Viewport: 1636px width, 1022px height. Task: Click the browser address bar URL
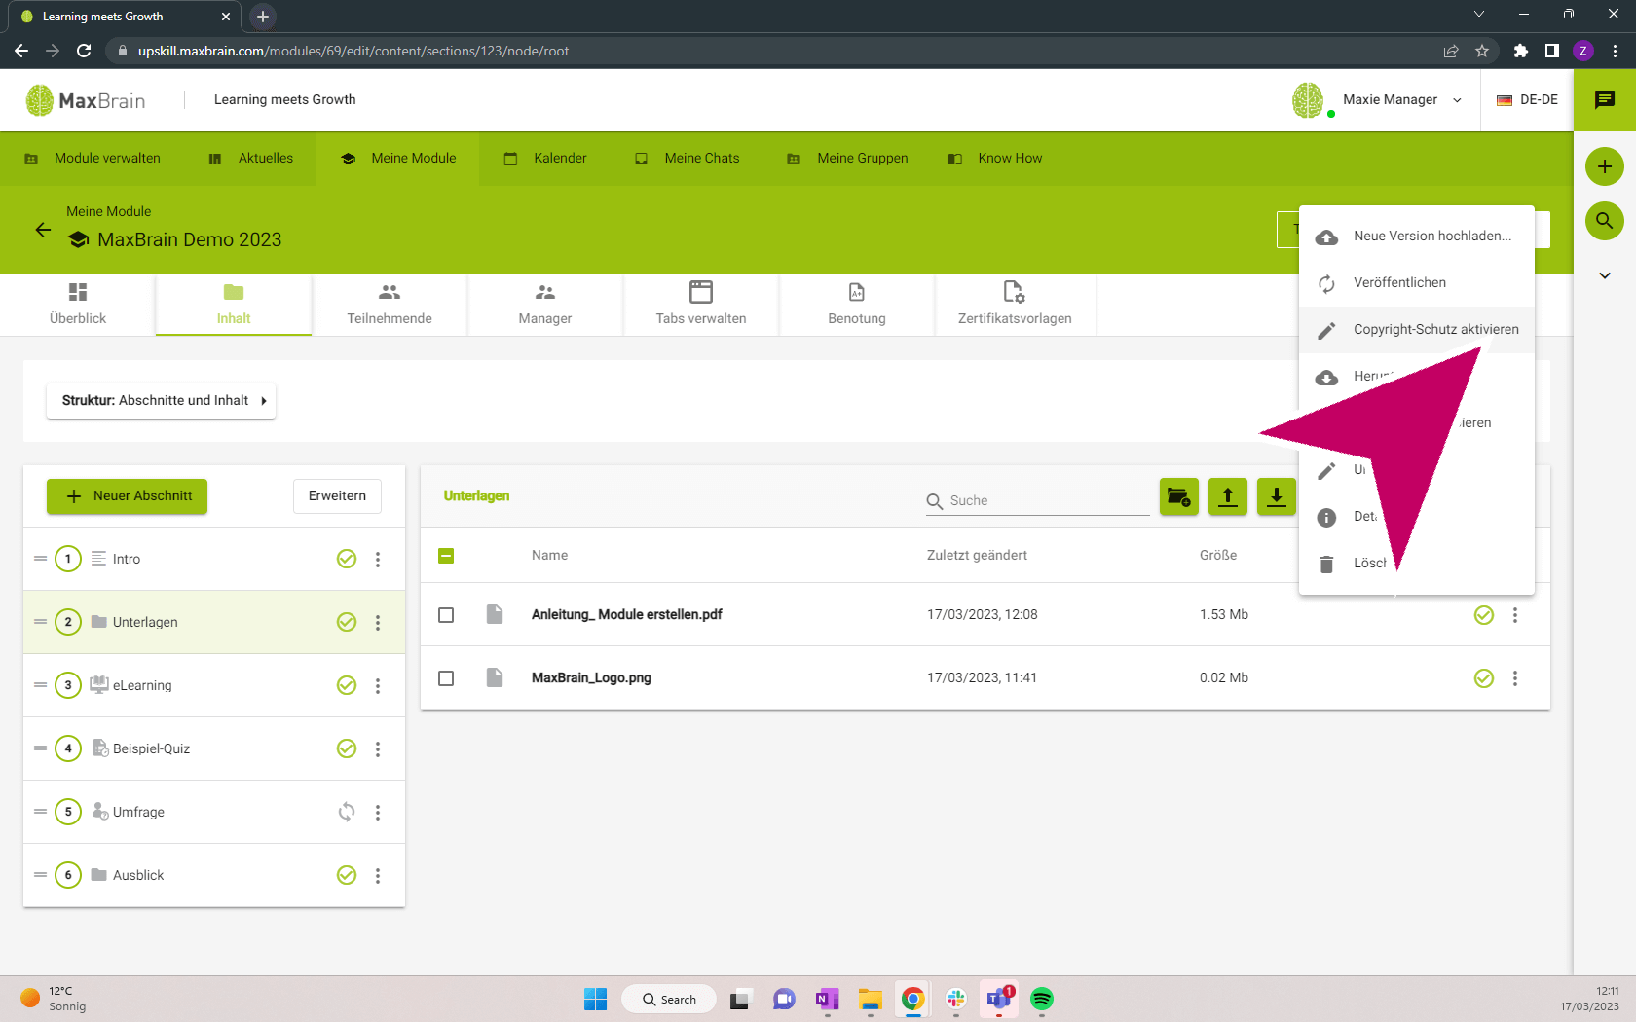(353, 51)
